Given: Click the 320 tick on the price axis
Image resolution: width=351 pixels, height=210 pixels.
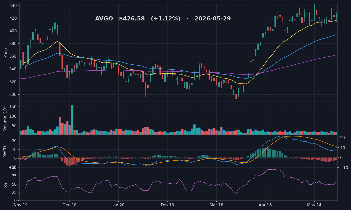Looking at the screenshot, I should click(13, 82).
